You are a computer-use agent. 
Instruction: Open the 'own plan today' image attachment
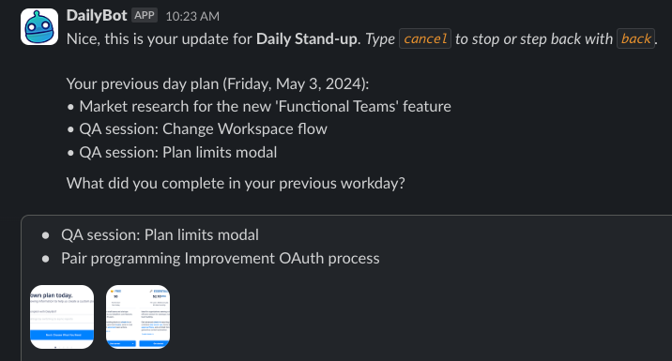click(x=62, y=317)
